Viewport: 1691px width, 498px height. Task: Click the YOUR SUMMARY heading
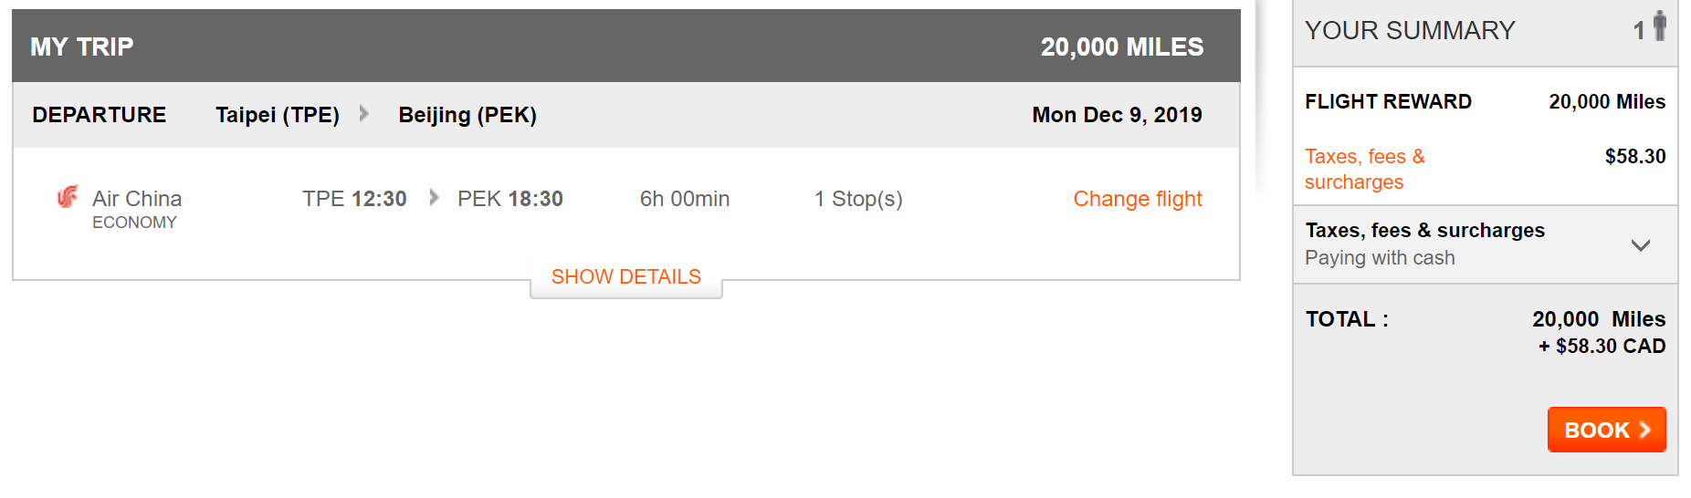click(x=1410, y=31)
